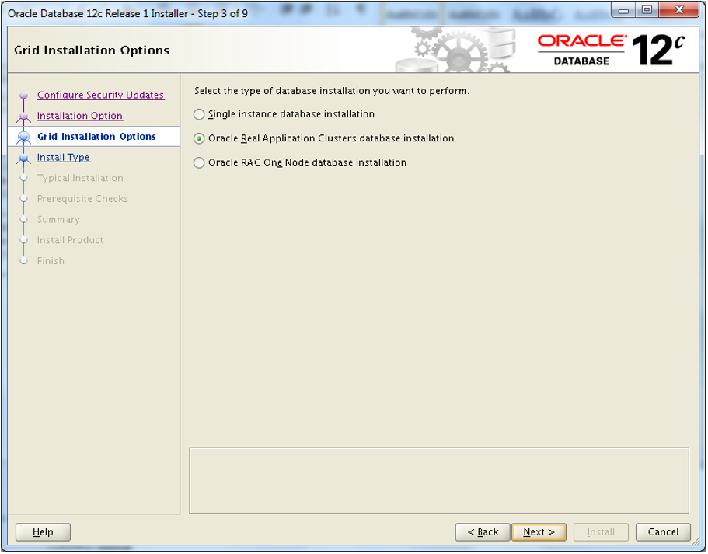
Task: Click the Oracle Database 12c logo
Action: point(611,51)
